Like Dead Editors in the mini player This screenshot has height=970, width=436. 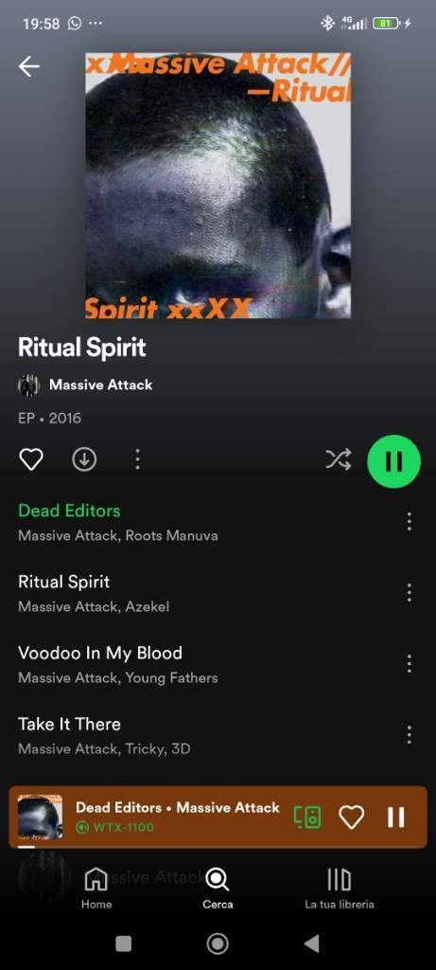(352, 817)
